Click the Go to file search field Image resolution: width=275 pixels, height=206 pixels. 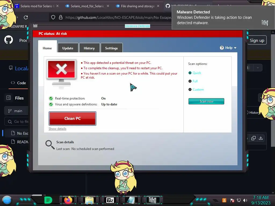(x=17, y=122)
